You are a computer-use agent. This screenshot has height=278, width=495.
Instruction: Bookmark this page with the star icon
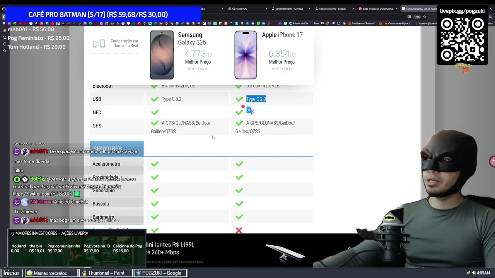(425, 17)
